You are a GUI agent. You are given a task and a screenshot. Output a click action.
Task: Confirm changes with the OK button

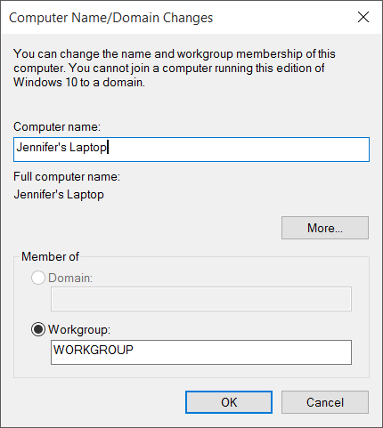[x=229, y=402]
